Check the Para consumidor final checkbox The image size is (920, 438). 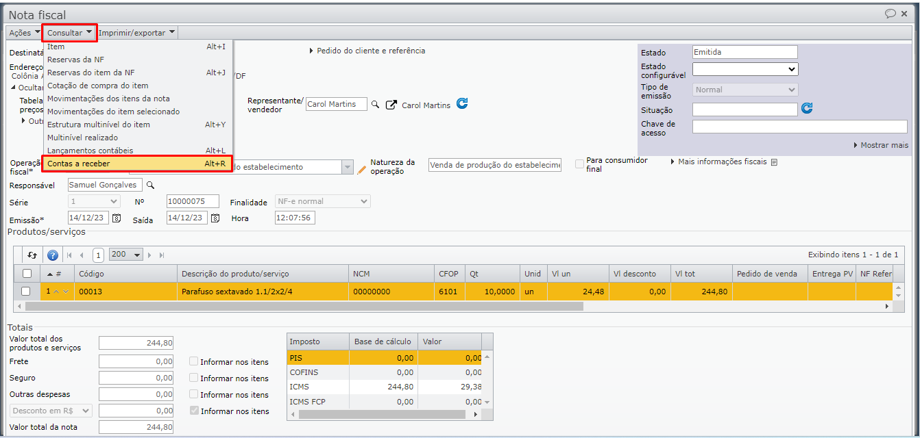(x=580, y=164)
